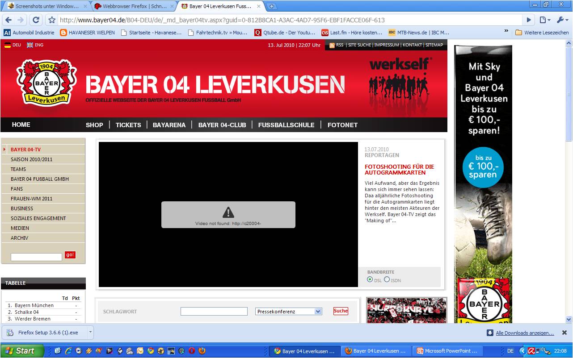
Task: Open the RSS feed icon
Action: [332, 45]
